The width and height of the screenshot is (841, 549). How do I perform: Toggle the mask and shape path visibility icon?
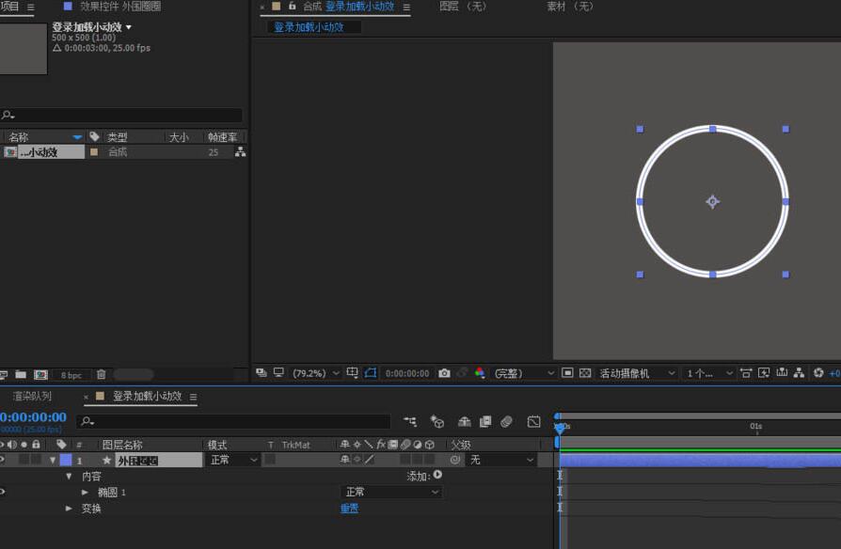tap(371, 373)
